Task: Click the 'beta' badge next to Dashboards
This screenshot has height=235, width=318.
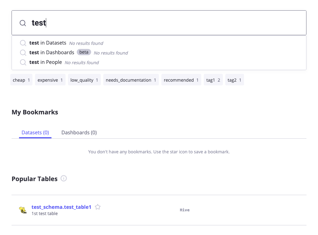Action: coord(84,52)
